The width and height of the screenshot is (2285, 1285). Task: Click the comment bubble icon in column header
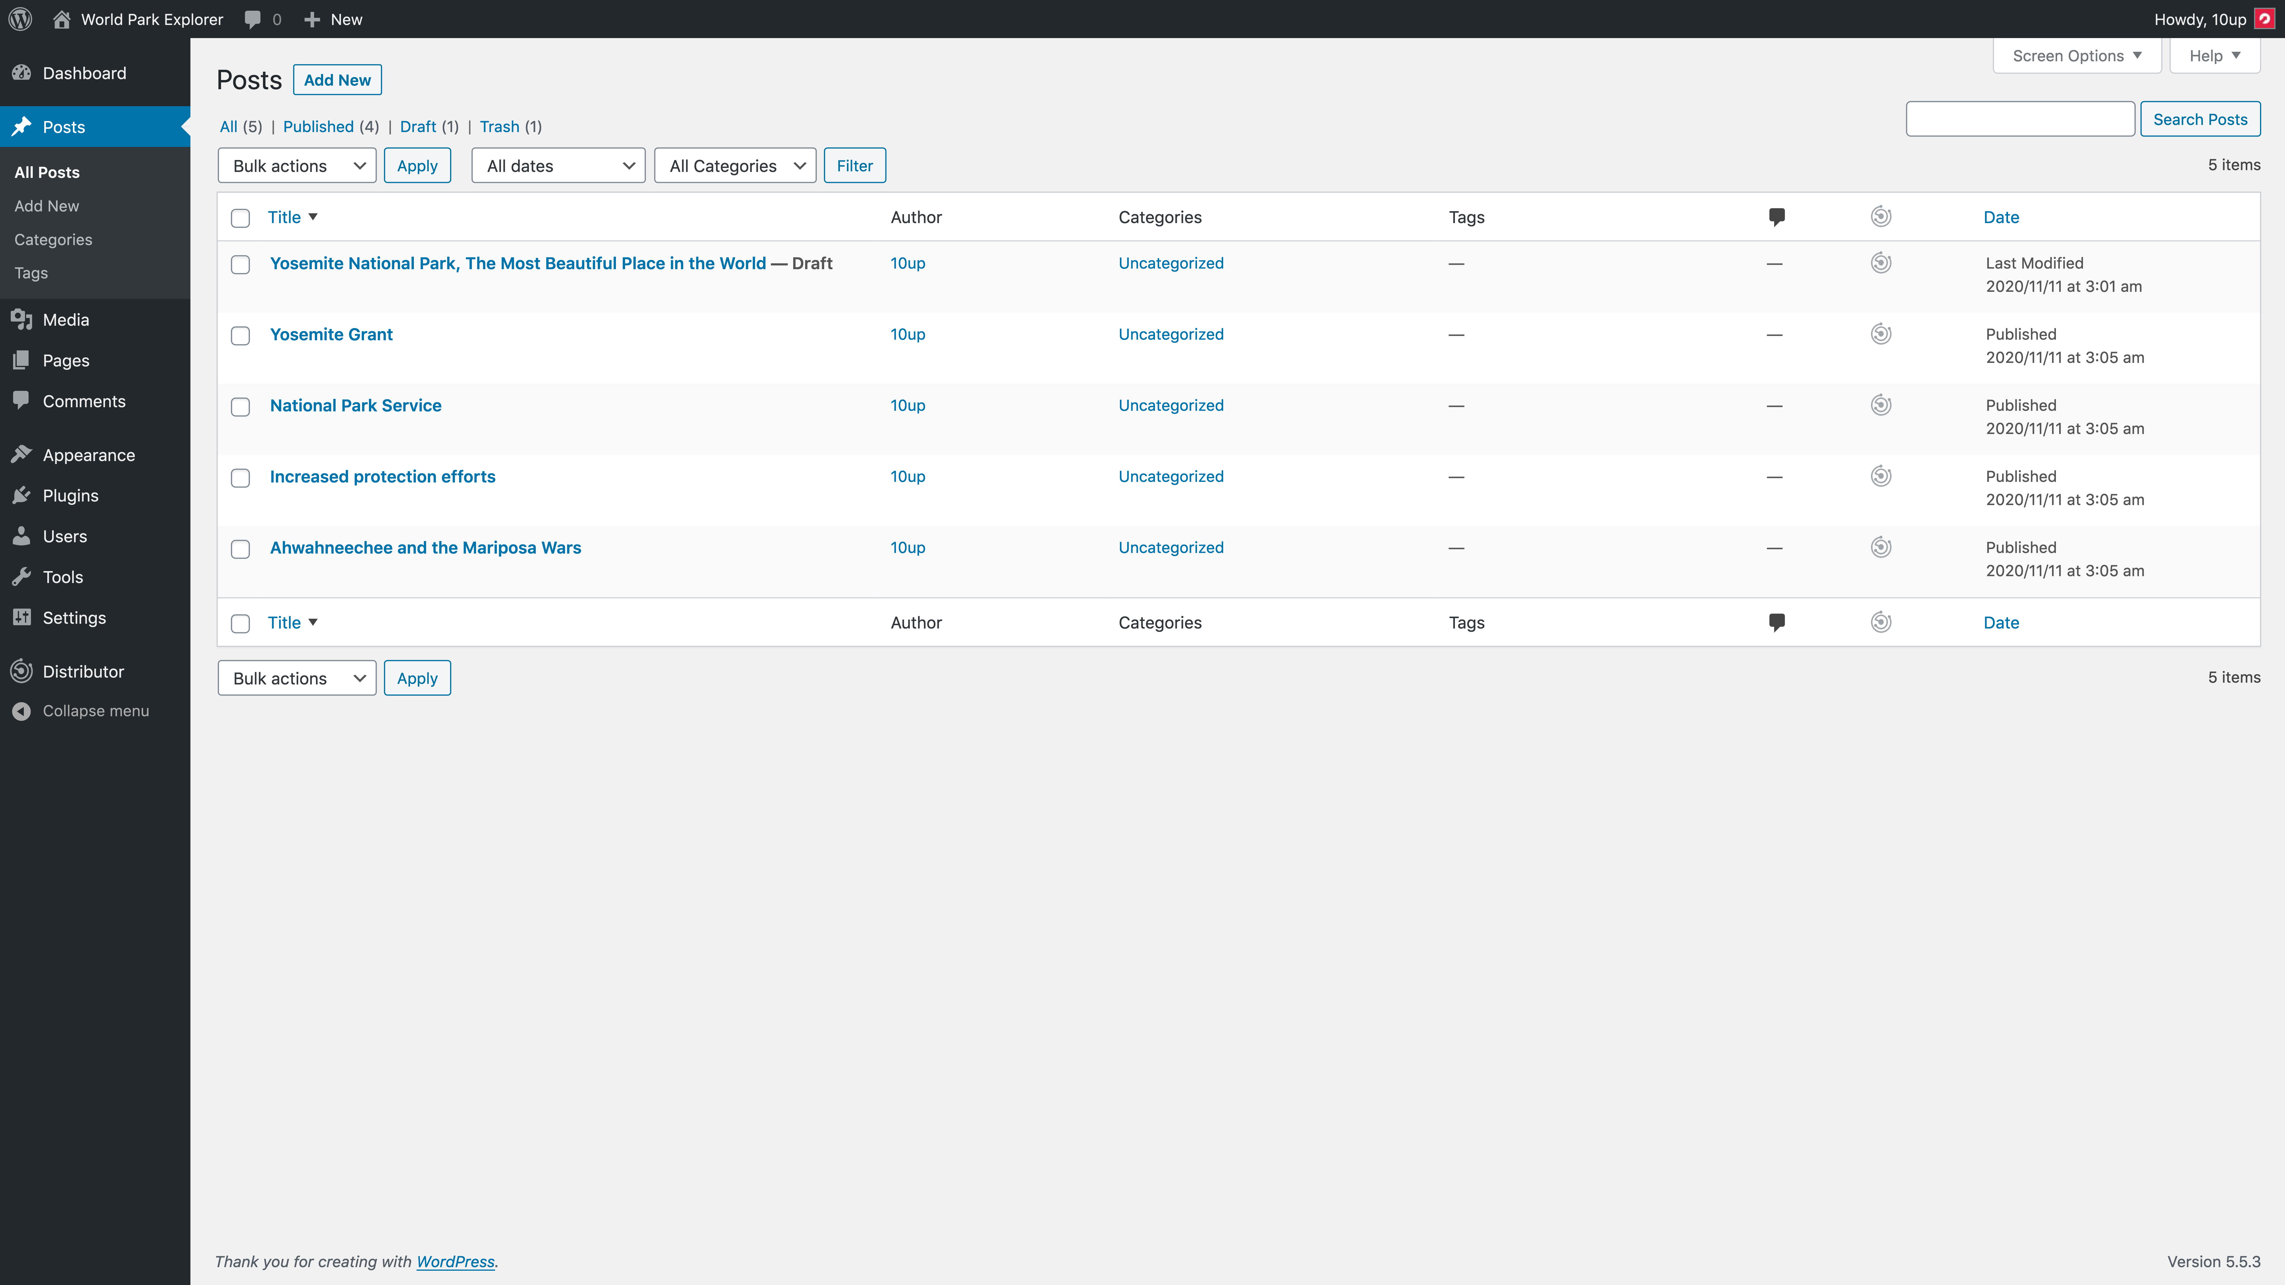[1778, 217]
